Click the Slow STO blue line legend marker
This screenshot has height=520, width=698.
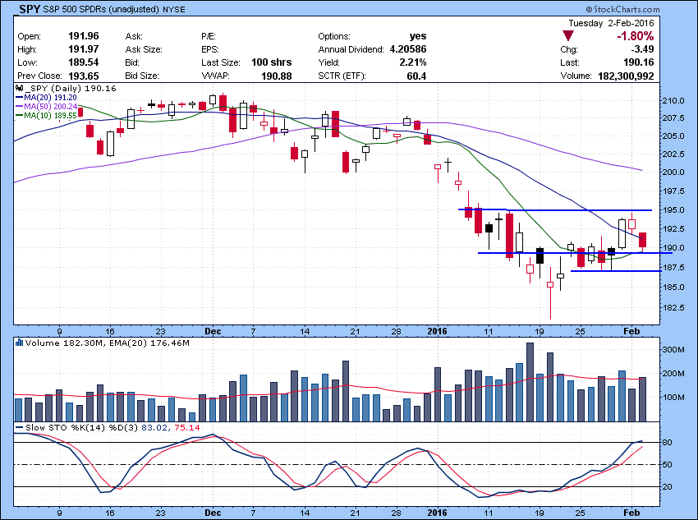pyautogui.click(x=20, y=427)
